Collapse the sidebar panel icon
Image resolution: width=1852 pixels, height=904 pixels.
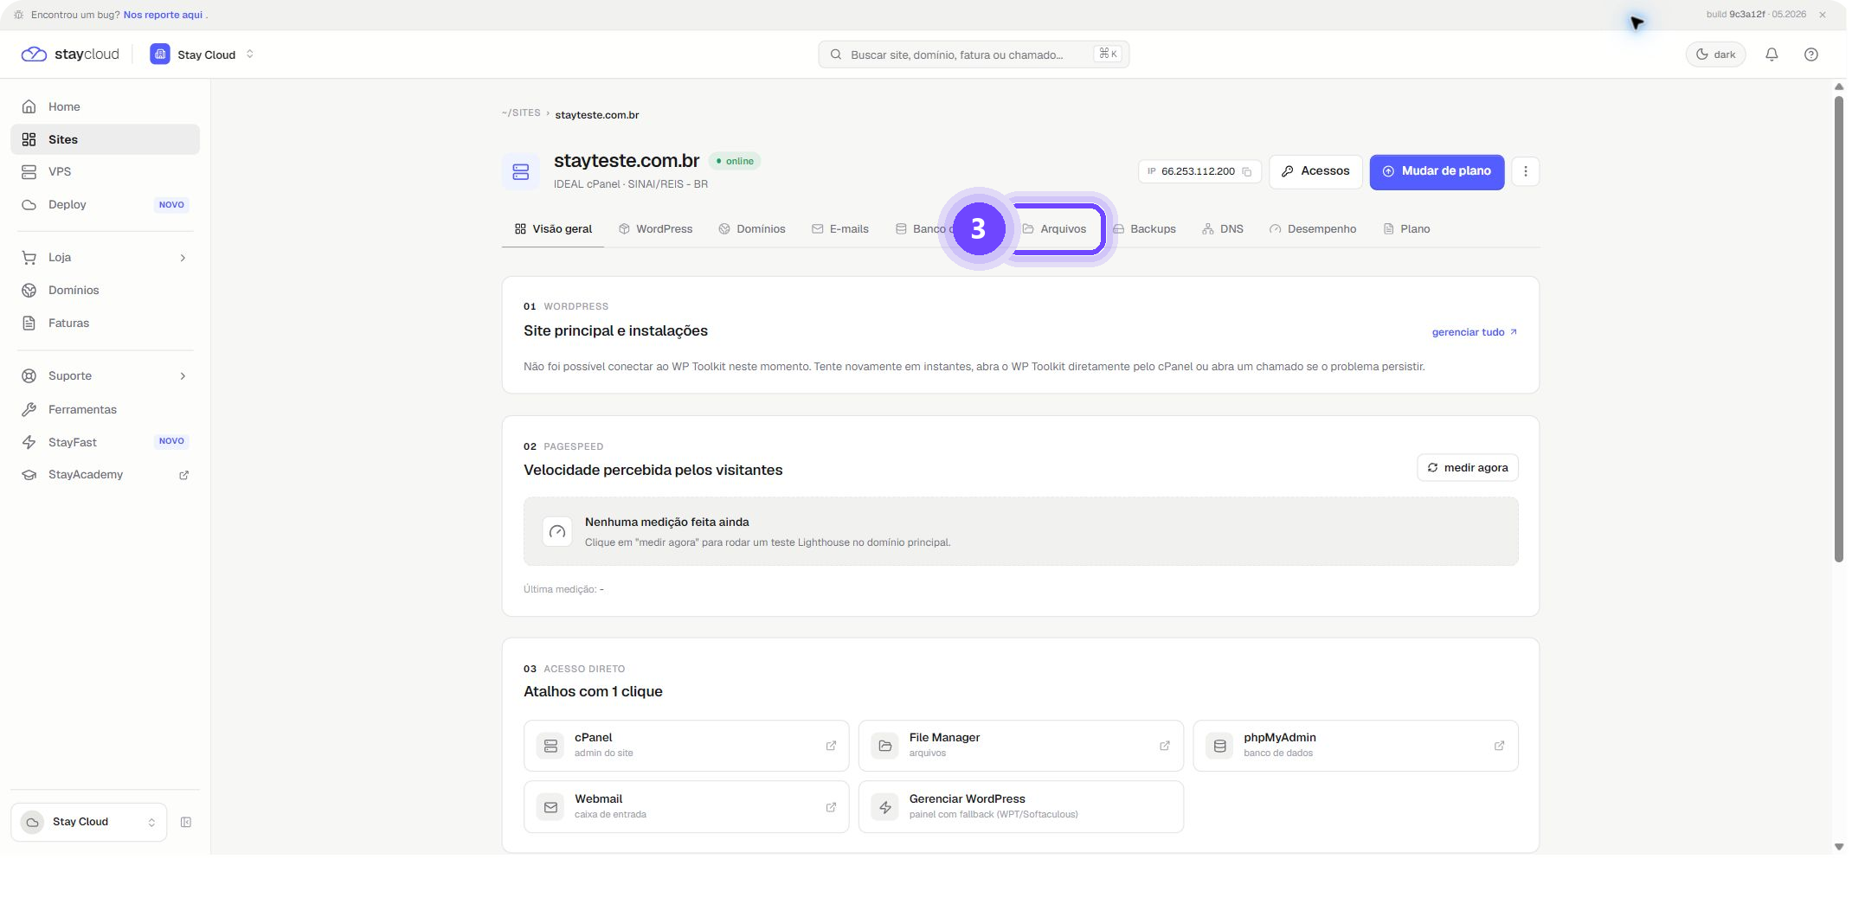point(185,822)
